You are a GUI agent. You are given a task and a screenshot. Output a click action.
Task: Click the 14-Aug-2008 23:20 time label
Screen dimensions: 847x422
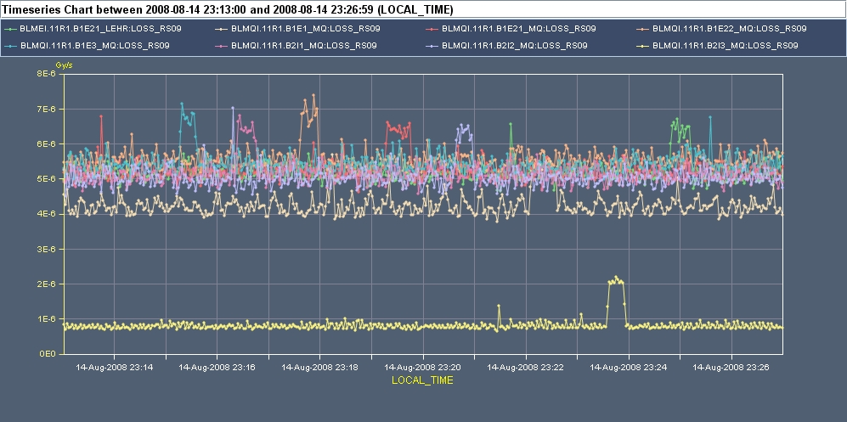[x=423, y=367]
